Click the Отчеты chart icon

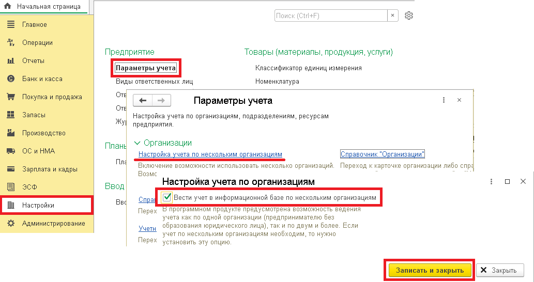[10, 61]
